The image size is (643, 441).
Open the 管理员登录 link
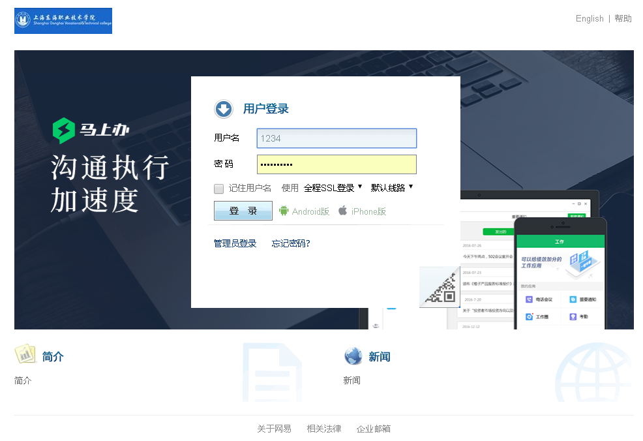(235, 243)
